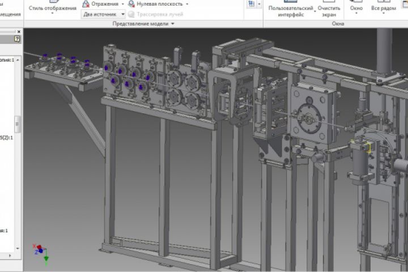Close the browser panel with X
This screenshot has height=272, width=408.
click(x=19, y=32)
